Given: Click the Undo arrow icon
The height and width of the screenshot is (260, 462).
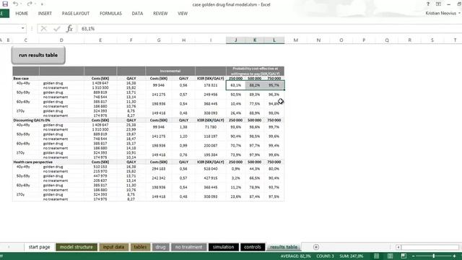Looking at the screenshot, I should (16, 4).
